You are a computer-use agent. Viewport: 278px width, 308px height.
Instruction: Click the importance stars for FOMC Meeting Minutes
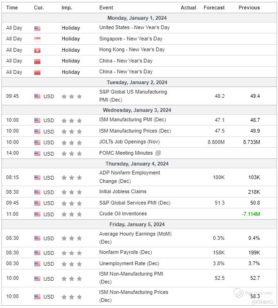(71, 153)
